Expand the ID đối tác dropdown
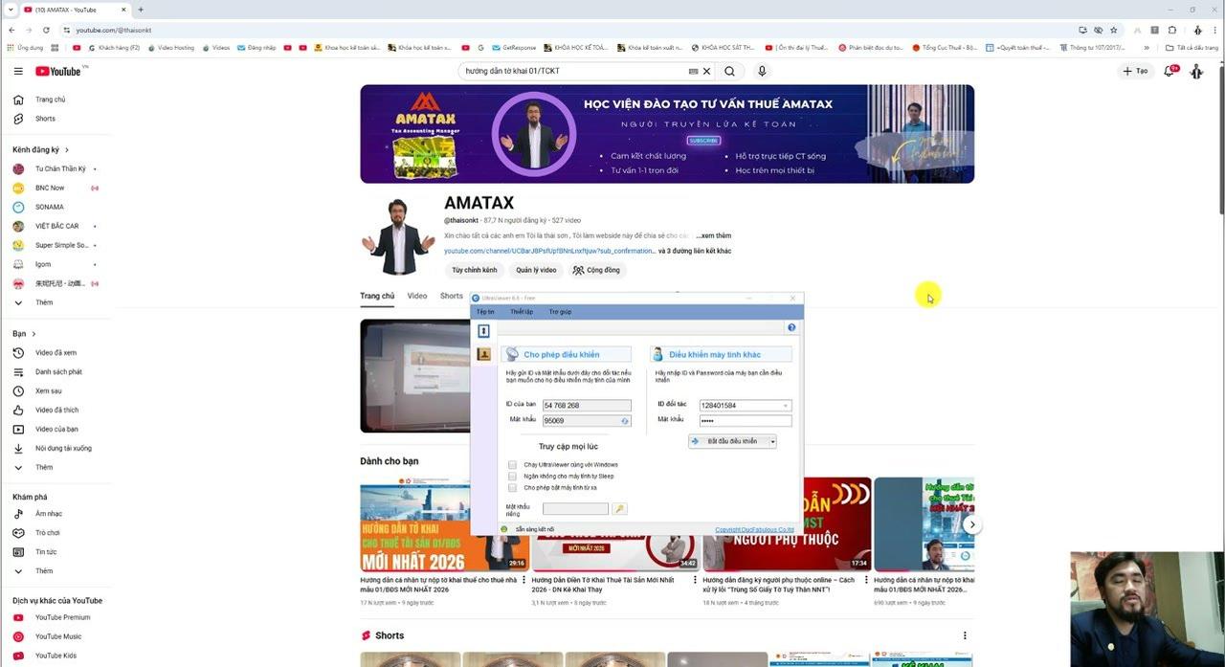 786,406
